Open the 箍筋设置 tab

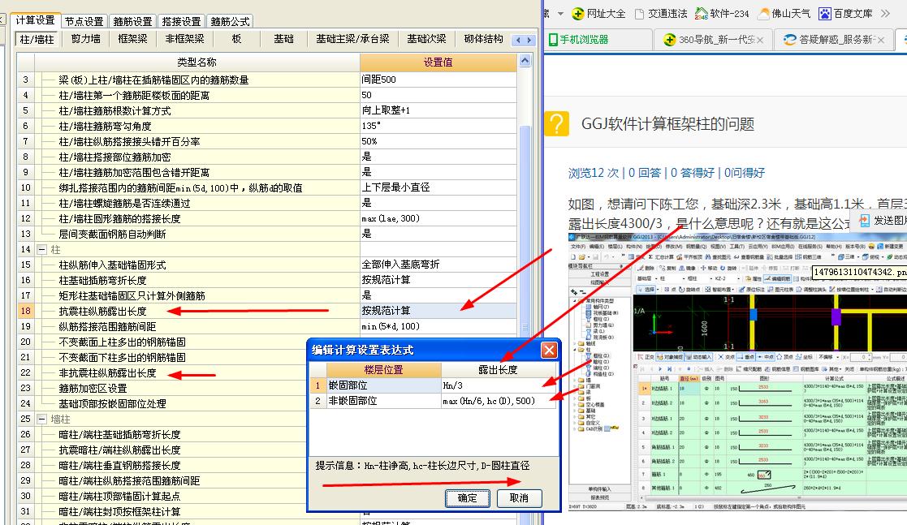coord(132,21)
